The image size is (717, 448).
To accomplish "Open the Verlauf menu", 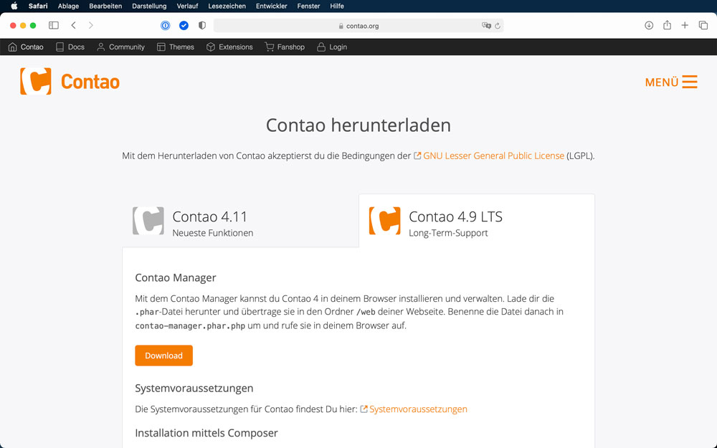I will pyautogui.click(x=187, y=6).
